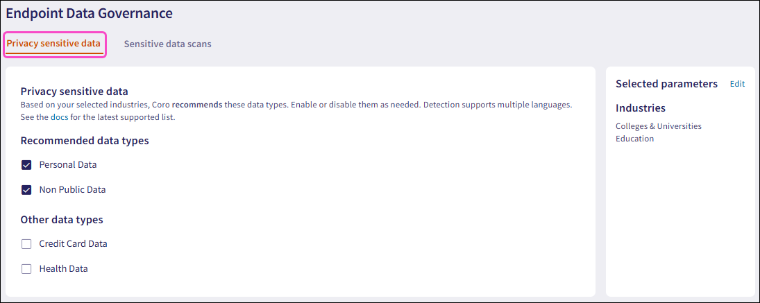The width and height of the screenshot is (760, 303).
Task: Click the 'Non Public Data' label text
Action: [72, 189]
